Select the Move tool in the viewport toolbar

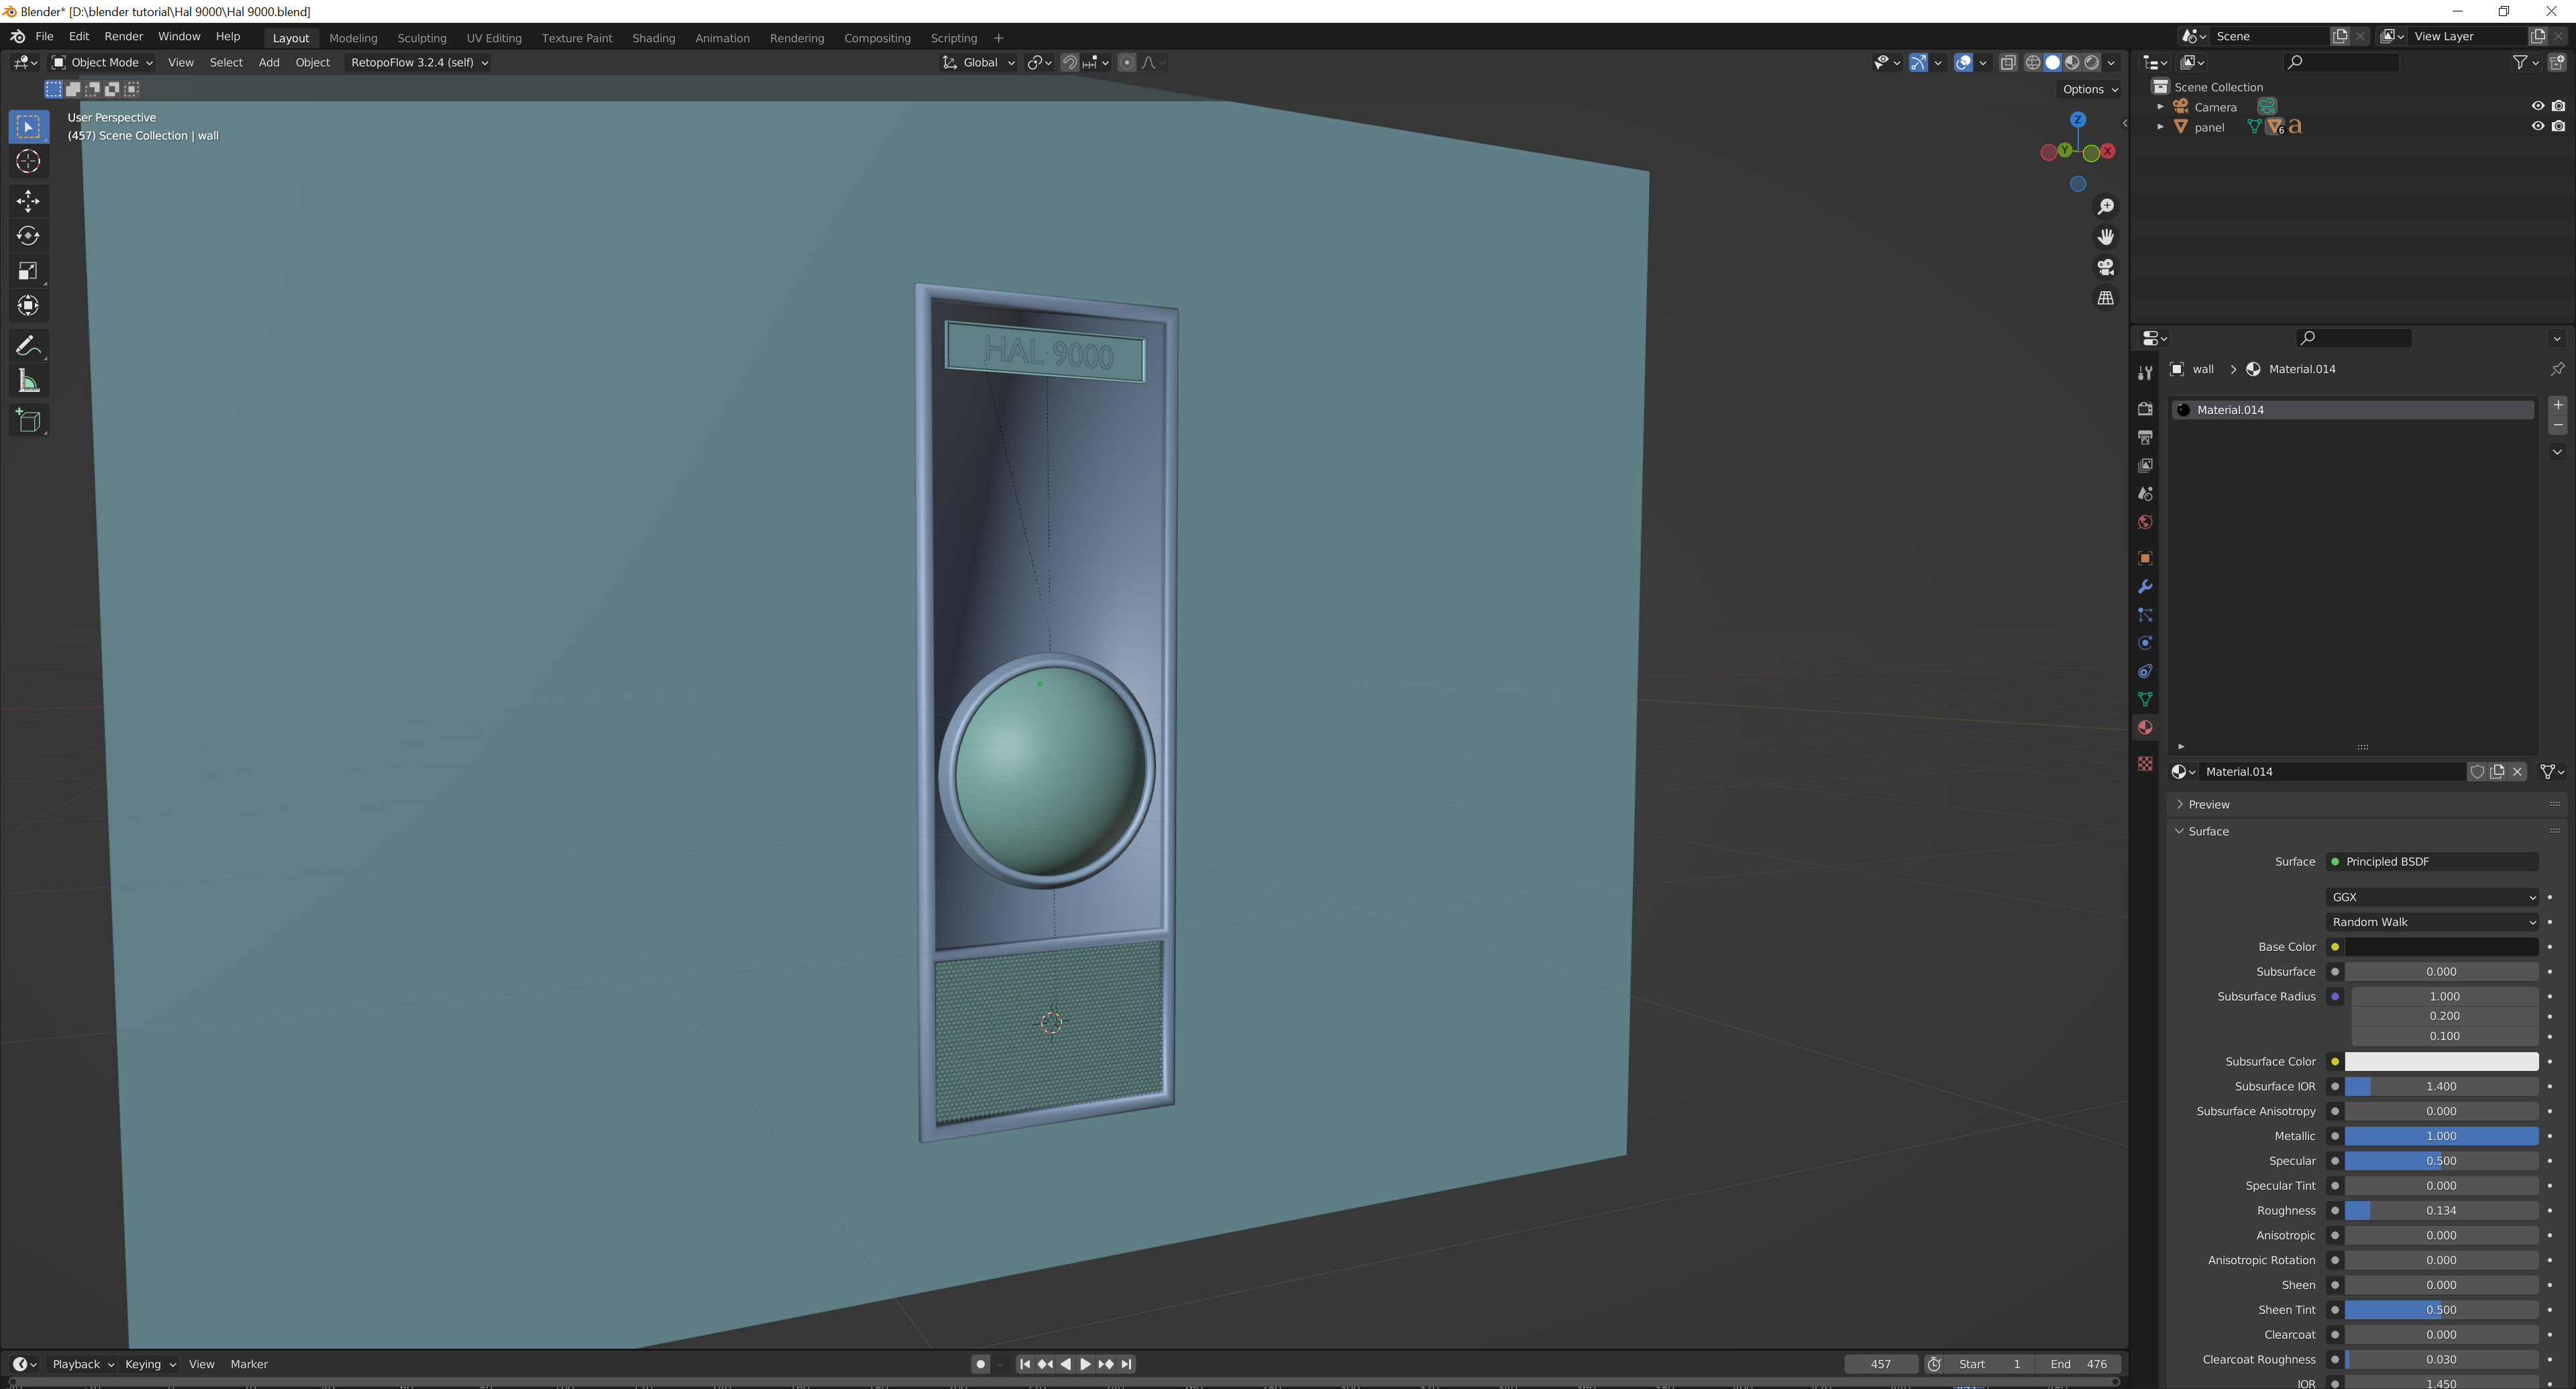(x=28, y=201)
